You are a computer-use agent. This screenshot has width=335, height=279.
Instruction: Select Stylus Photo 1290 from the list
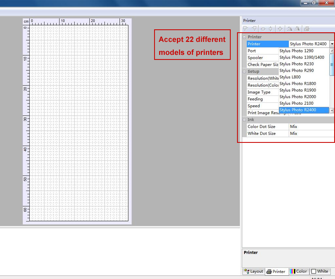point(296,51)
